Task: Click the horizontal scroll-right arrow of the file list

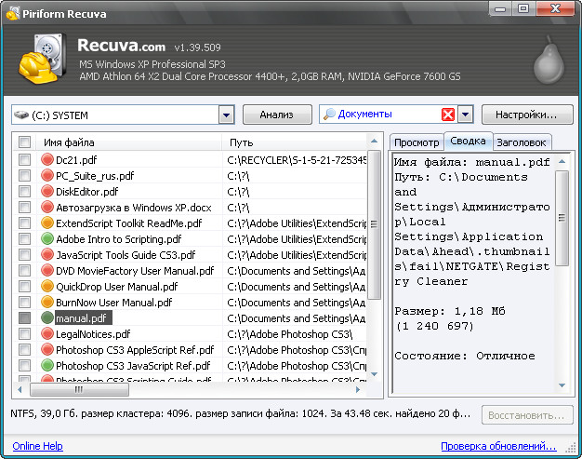Action: pyautogui.click(x=358, y=389)
